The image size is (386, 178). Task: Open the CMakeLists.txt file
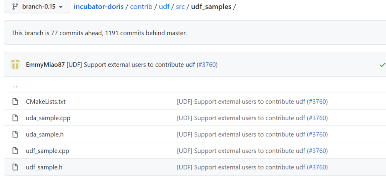click(46, 102)
